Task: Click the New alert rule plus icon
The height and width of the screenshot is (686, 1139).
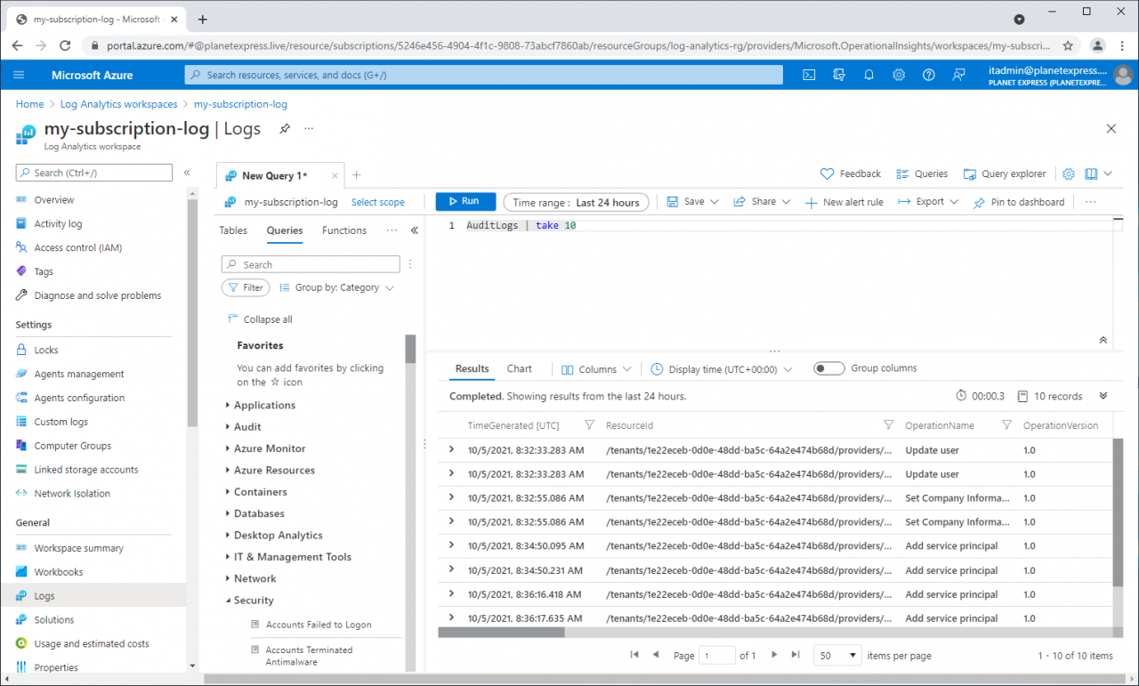Action: tap(811, 203)
